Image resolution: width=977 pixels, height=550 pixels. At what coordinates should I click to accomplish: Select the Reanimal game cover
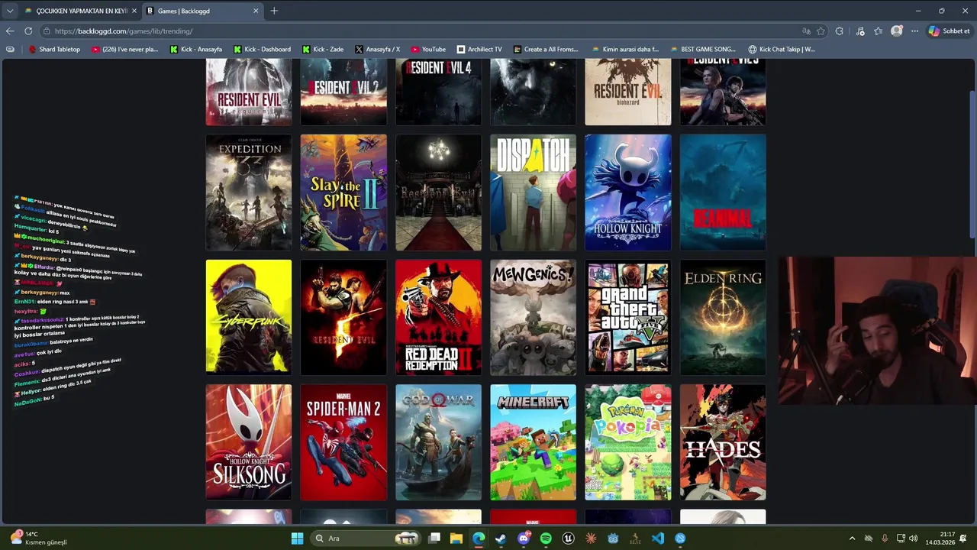pos(723,192)
